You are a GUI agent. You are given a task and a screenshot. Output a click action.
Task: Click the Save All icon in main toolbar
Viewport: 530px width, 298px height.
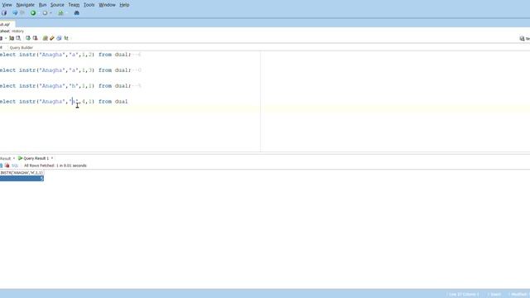3,13
